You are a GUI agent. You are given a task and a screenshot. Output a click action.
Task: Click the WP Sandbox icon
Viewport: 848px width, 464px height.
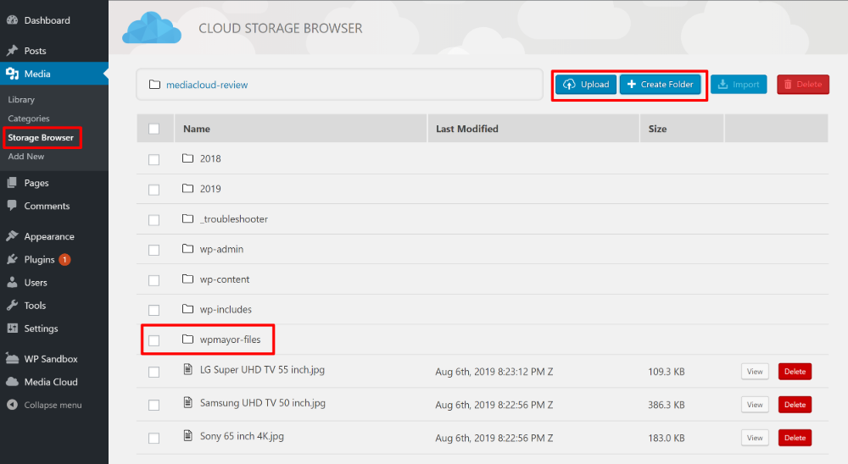[12, 359]
